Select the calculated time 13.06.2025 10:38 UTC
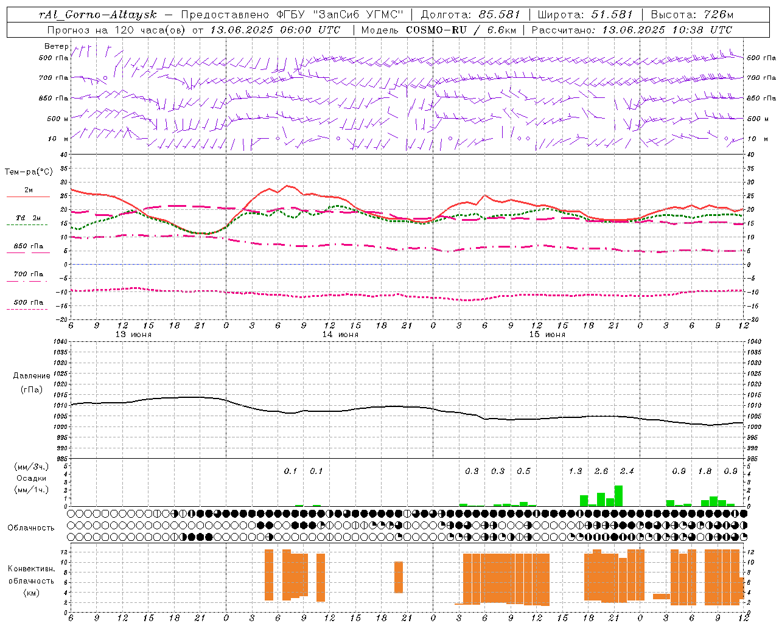Screen dimensions: 779x623 pos(668,30)
